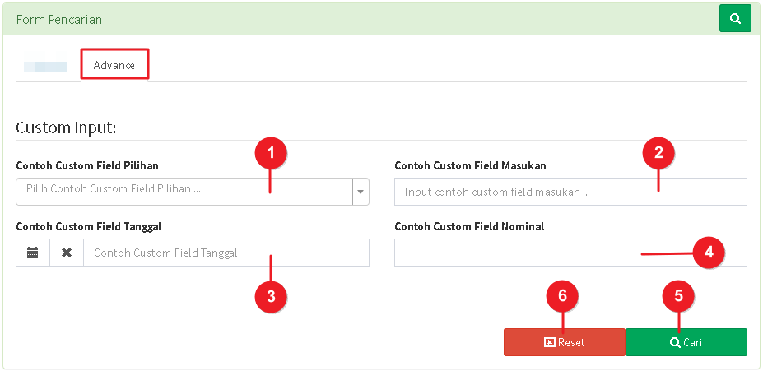Viewport: 763px width, 371px height.
Task: Click the magnifier icon on the Cari button
Action: click(675, 343)
